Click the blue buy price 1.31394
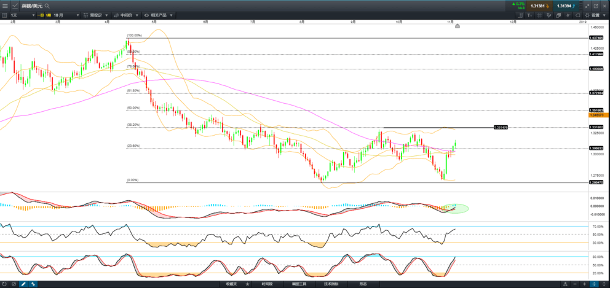 [566, 6]
